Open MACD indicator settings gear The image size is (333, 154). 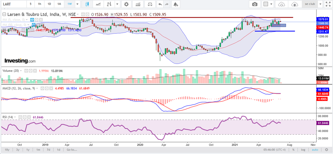point(47,88)
